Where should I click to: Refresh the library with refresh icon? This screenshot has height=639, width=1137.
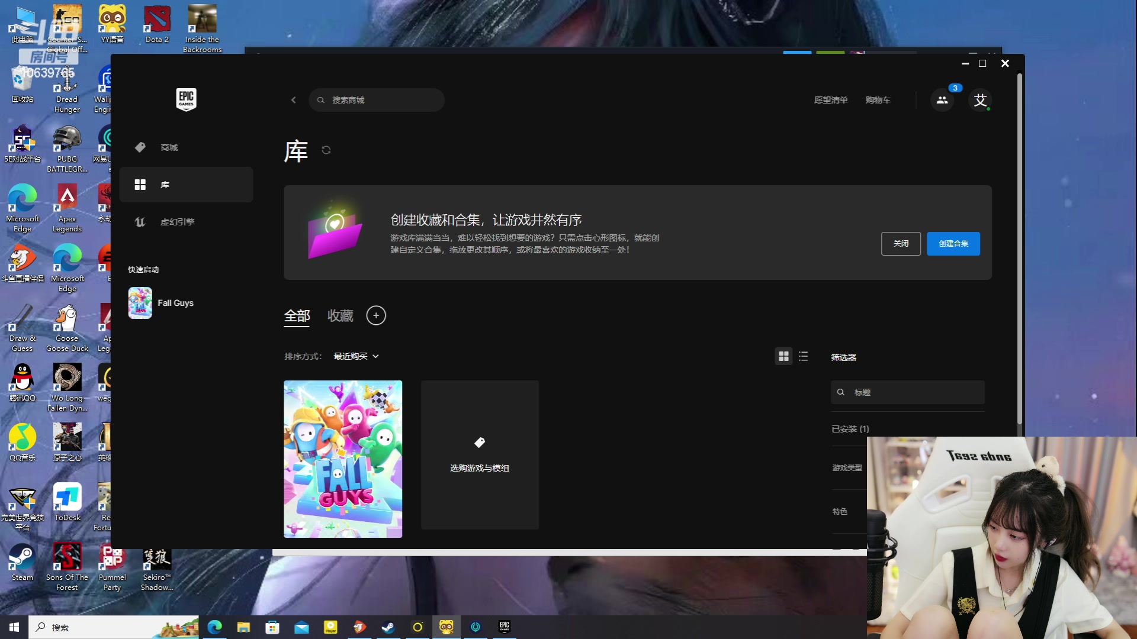click(326, 150)
